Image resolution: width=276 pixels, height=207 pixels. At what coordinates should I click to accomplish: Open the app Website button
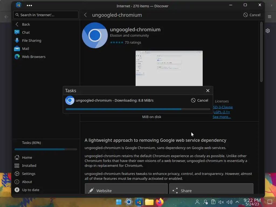pos(126,189)
